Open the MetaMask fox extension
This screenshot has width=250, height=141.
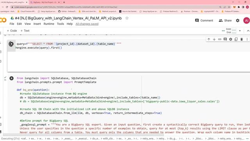click(x=234, y=7)
